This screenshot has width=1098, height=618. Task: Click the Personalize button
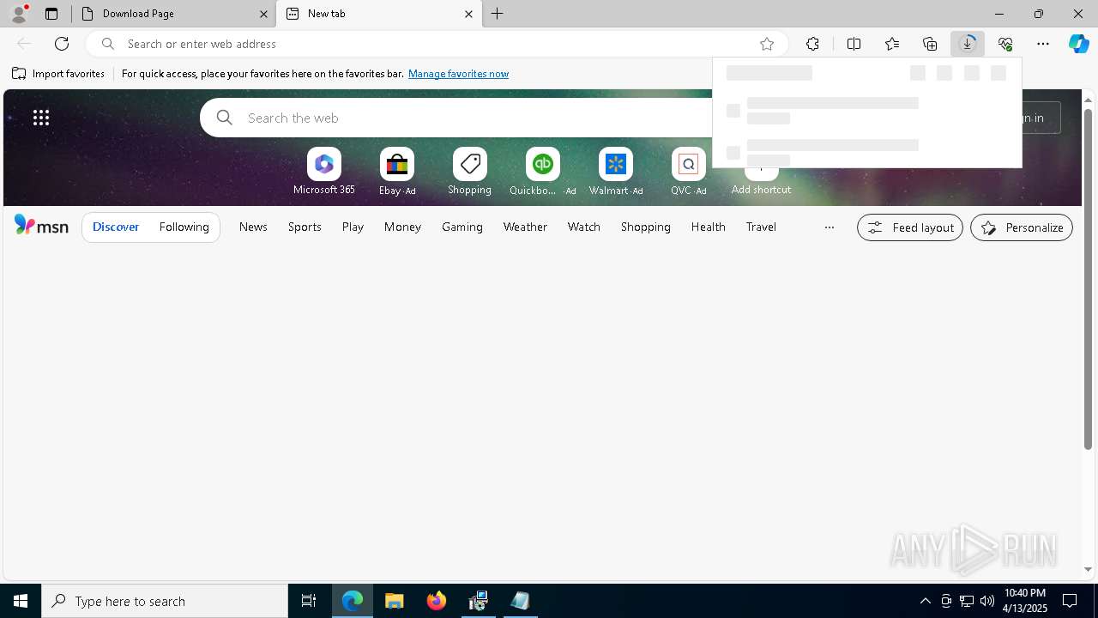tap(1022, 227)
